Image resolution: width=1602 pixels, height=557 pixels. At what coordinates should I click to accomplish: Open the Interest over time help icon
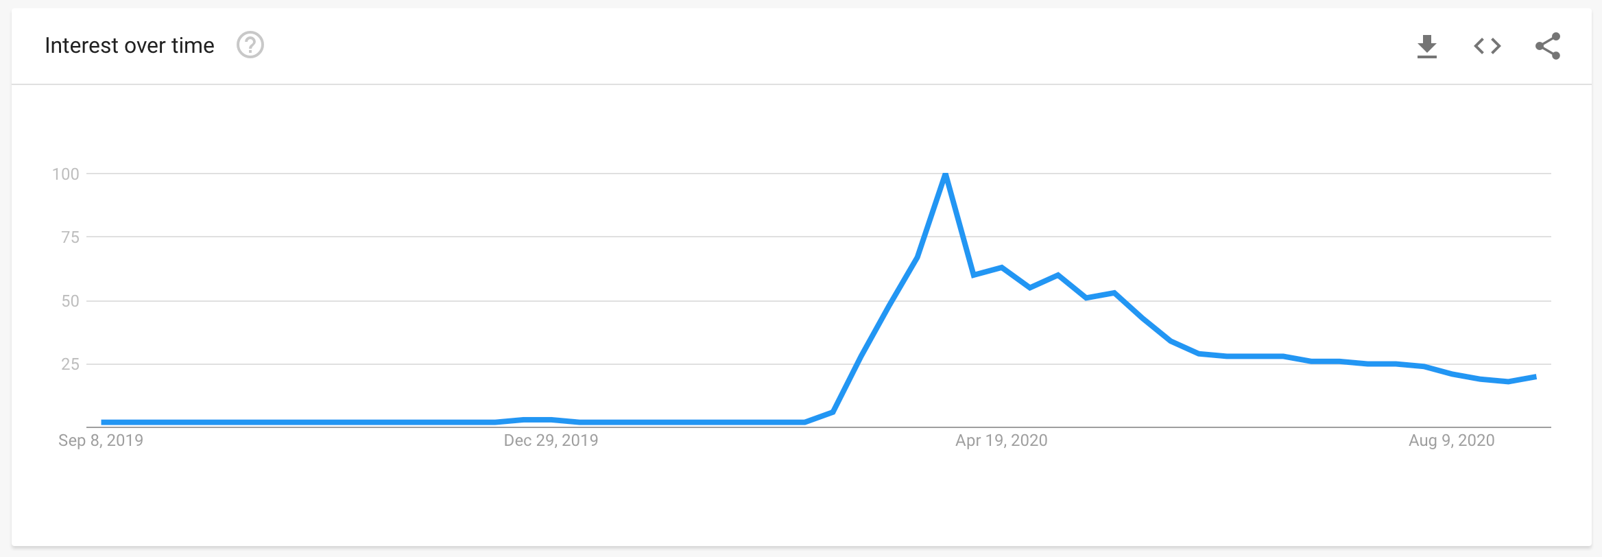(250, 45)
